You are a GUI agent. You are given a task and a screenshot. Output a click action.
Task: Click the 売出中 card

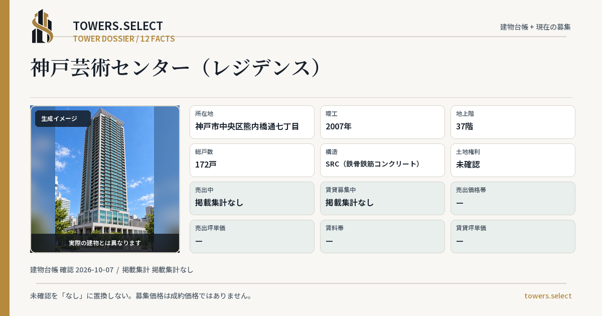coord(252,198)
